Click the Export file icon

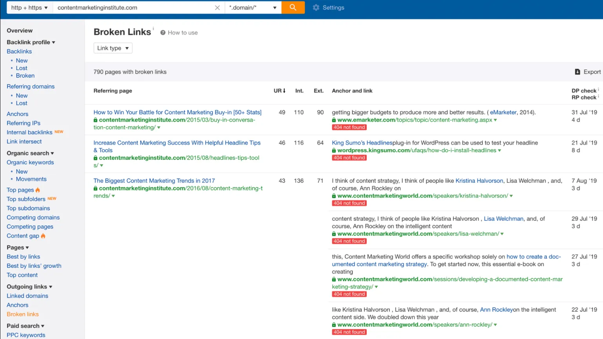click(x=577, y=72)
